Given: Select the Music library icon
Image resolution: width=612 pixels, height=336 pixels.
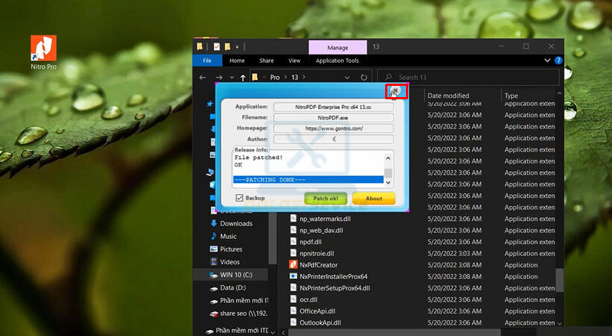Looking at the screenshot, I should pyautogui.click(x=213, y=236).
